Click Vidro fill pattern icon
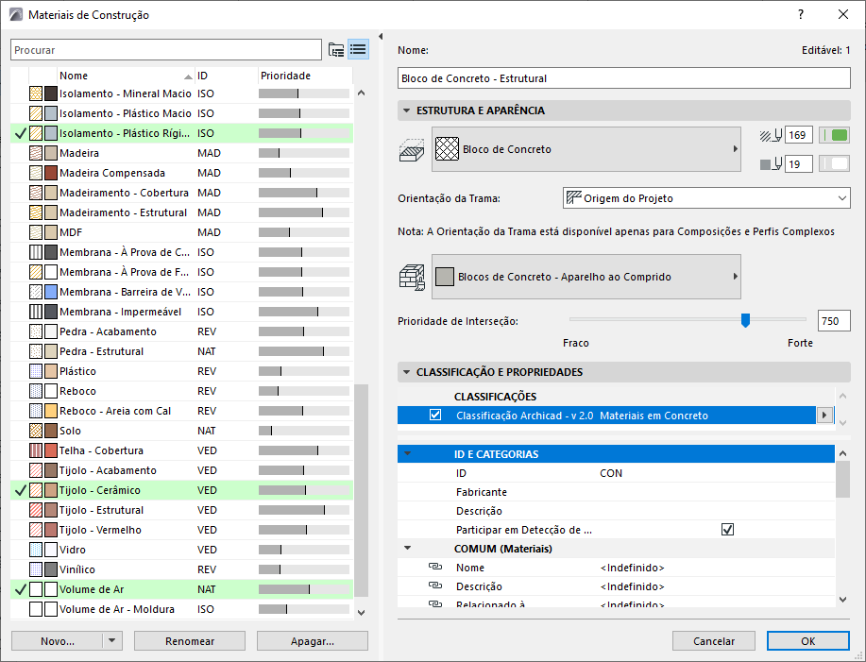Viewport: 866px width, 662px height. click(x=36, y=550)
